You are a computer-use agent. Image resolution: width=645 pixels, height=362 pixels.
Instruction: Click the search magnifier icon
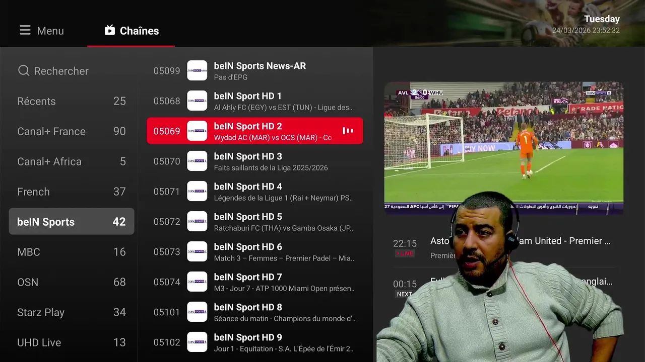point(24,71)
